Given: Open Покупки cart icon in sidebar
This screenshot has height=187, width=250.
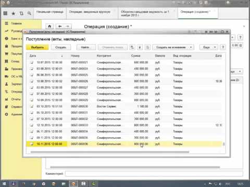Looking at the screenshot, I should [7, 54].
